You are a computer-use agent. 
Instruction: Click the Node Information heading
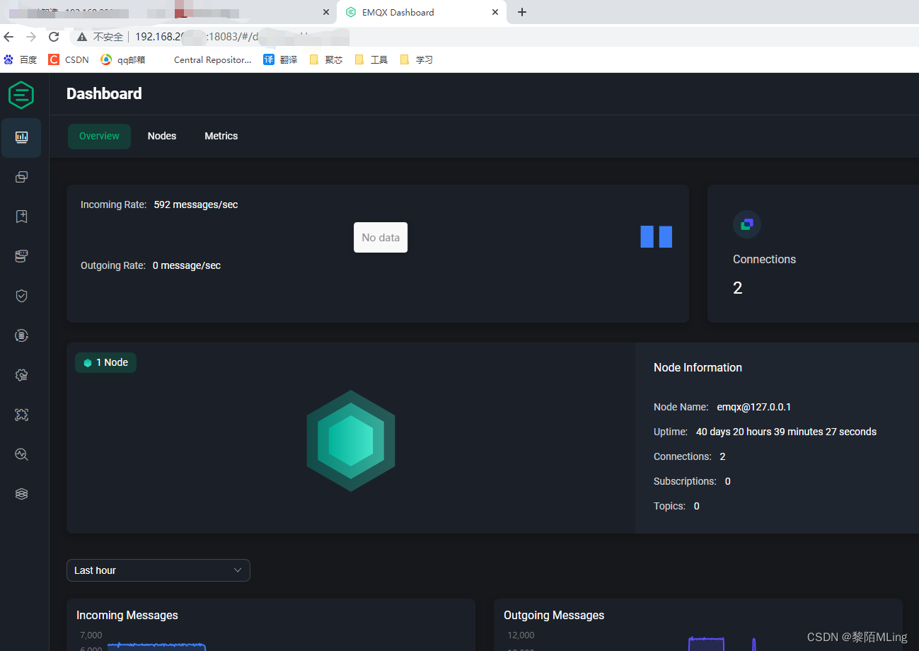(x=698, y=367)
